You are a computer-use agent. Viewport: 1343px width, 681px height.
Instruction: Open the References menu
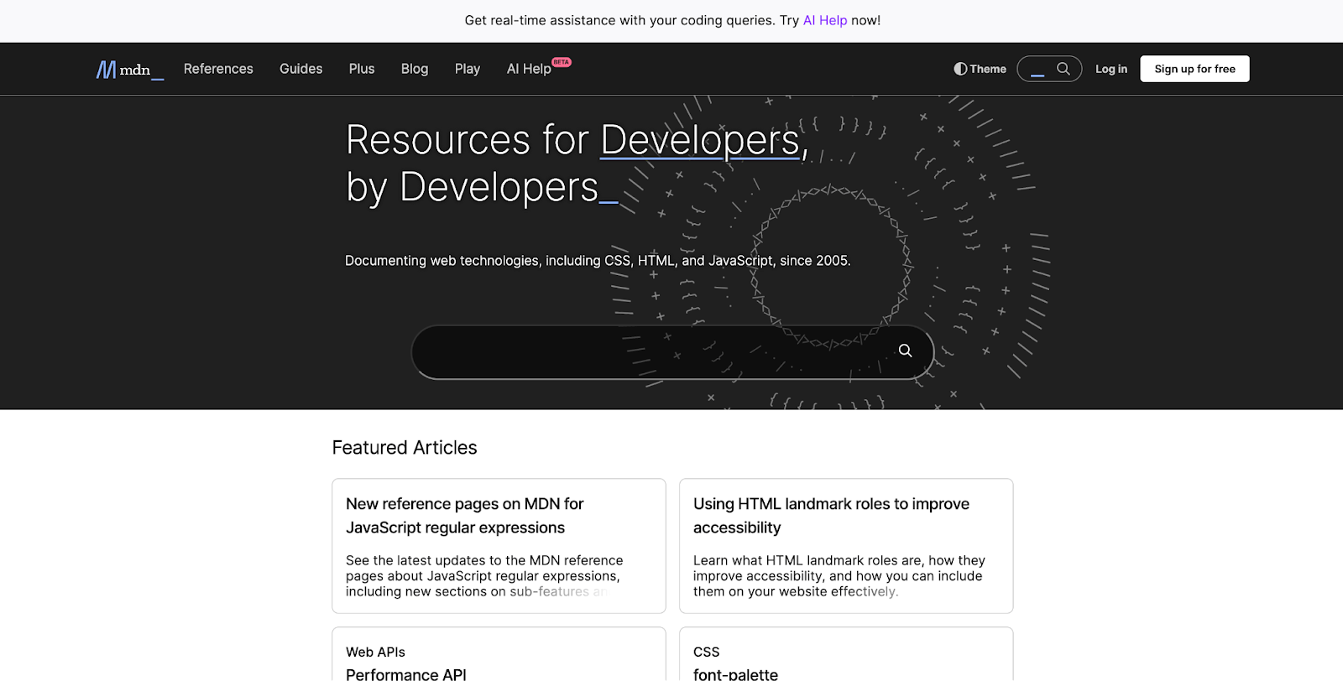[x=218, y=69]
